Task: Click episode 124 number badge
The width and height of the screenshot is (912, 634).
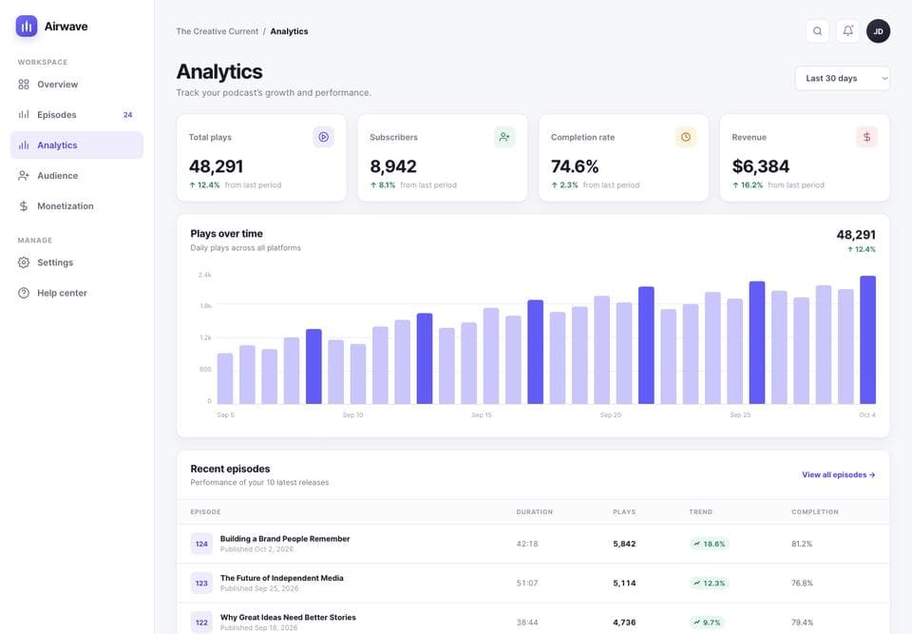Action: [x=201, y=544]
